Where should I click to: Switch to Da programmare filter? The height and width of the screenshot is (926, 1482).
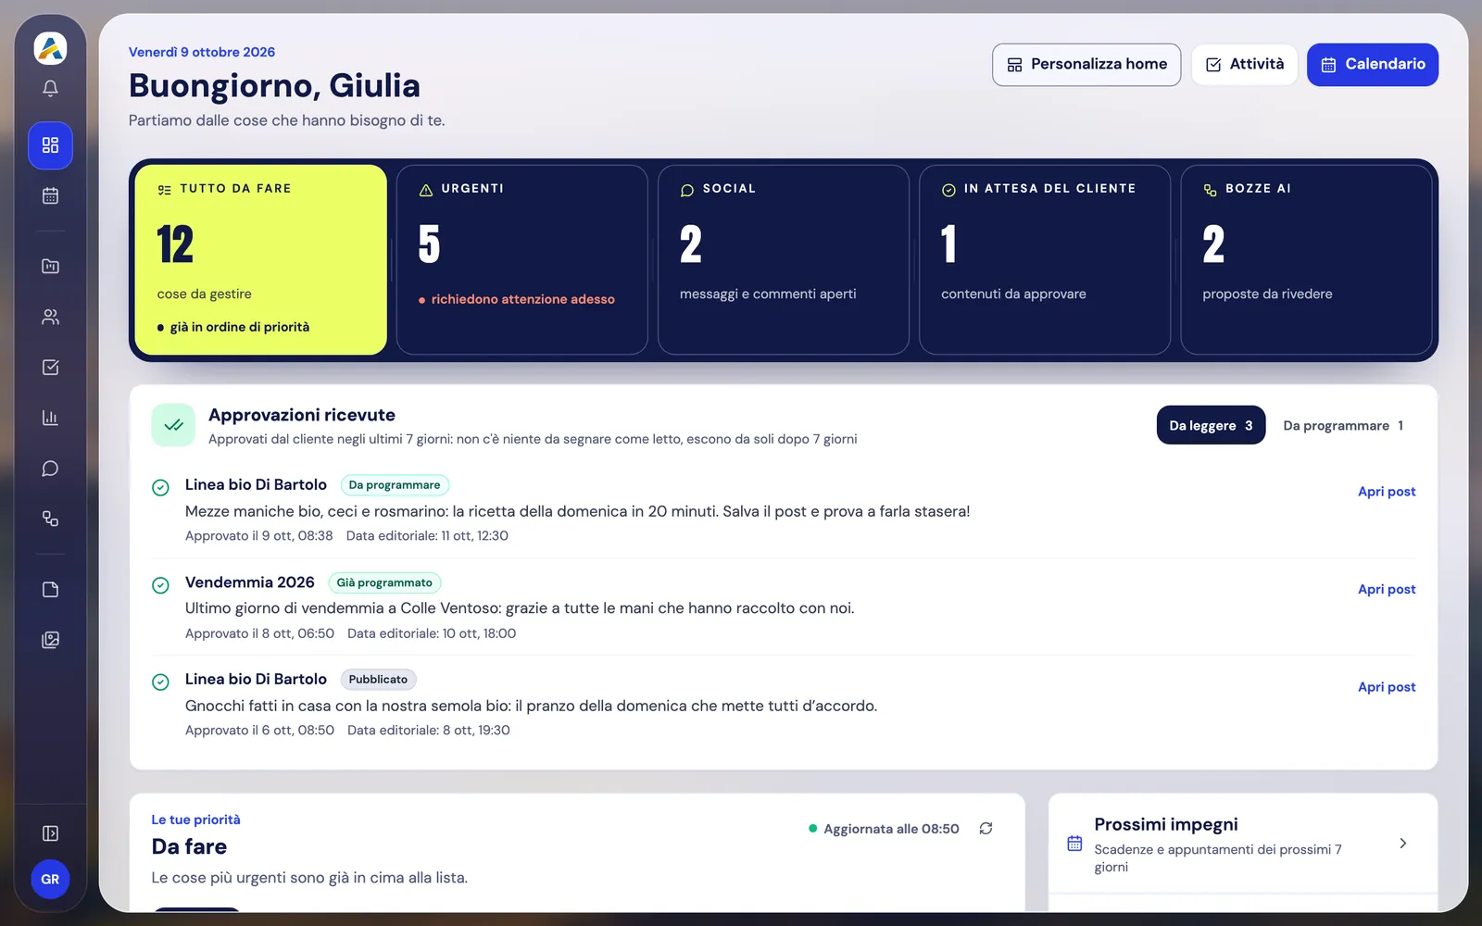click(x=1343, y=425)
